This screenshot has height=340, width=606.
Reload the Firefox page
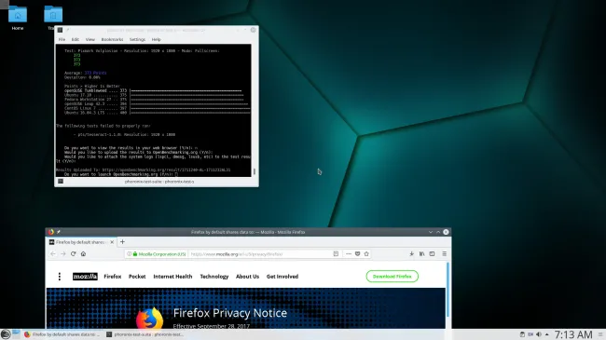click(x=73, y=254)
